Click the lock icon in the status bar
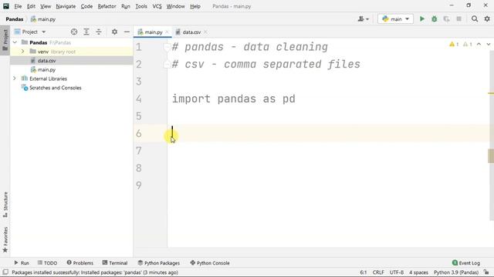The image size is (494, 277). tap(486, 272)
